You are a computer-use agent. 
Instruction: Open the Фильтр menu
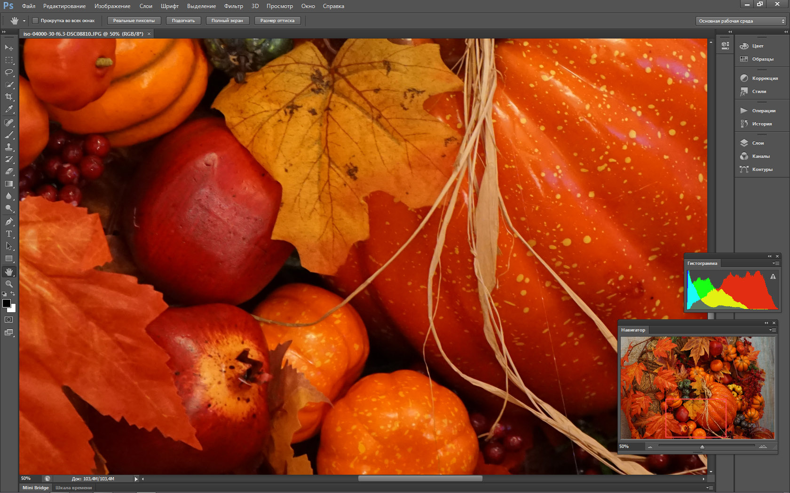point(233,6)
